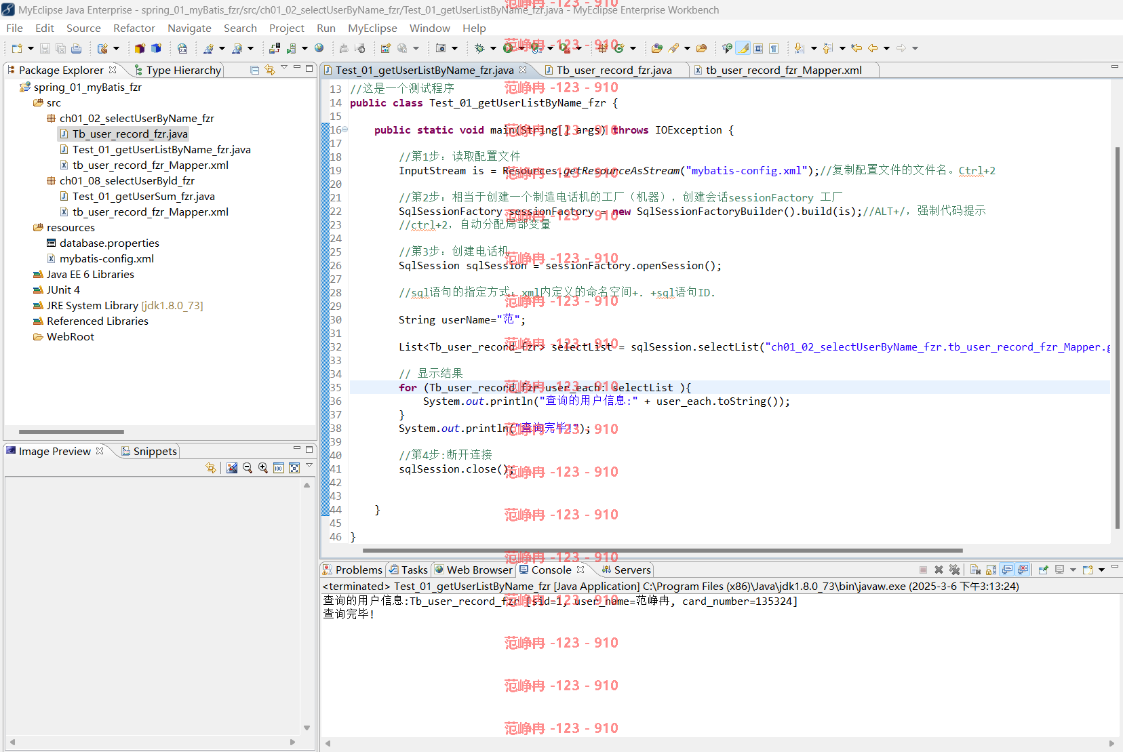1123x752 pixels.
Task: Switch to the Type Hierarchy tab
Action: [178, 70]
